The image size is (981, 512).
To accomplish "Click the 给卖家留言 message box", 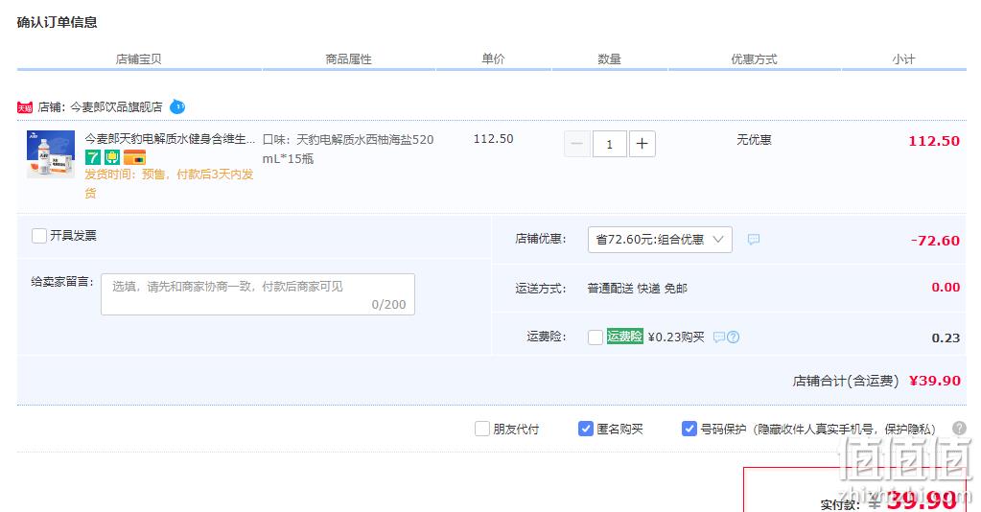I will [258, 294].
